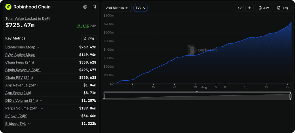Download Key Metrics as .png
This screenshot has height=133, width=295.
pos(89,38)
